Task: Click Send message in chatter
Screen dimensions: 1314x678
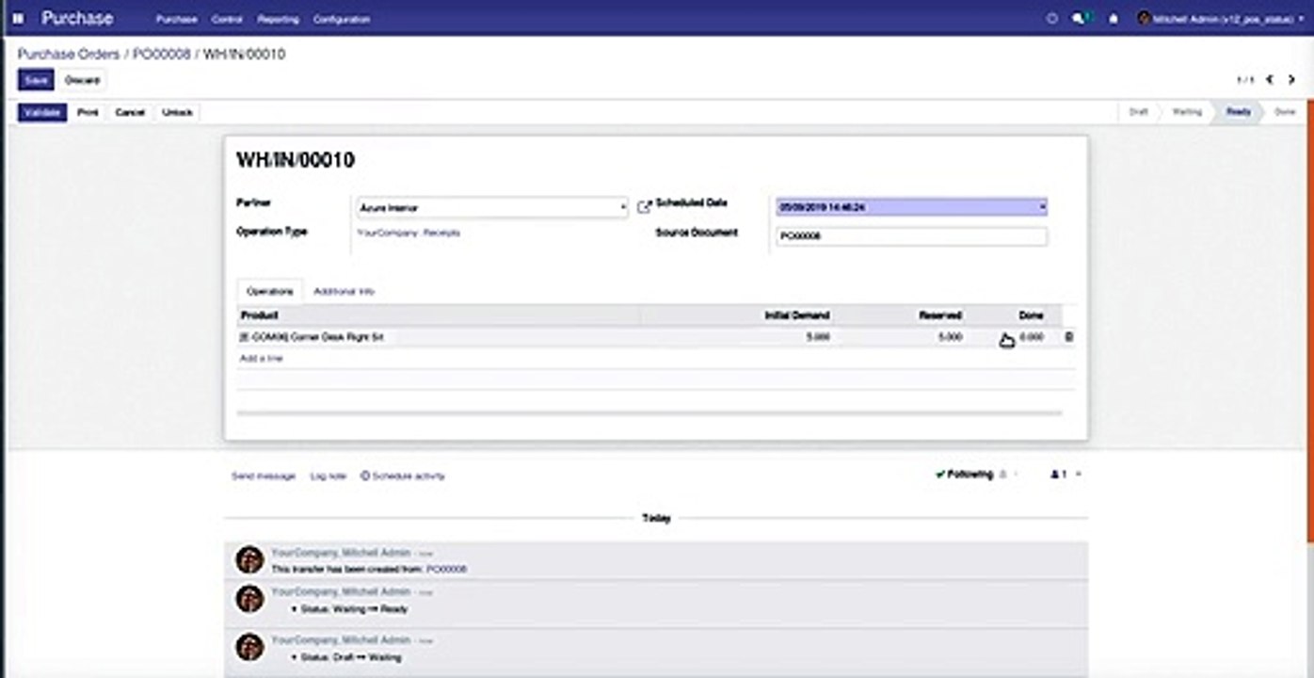Action: (264, 476)
